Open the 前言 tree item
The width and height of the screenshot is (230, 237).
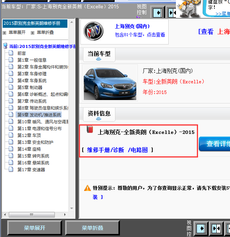pyautogui.click(x=21, y=53)
